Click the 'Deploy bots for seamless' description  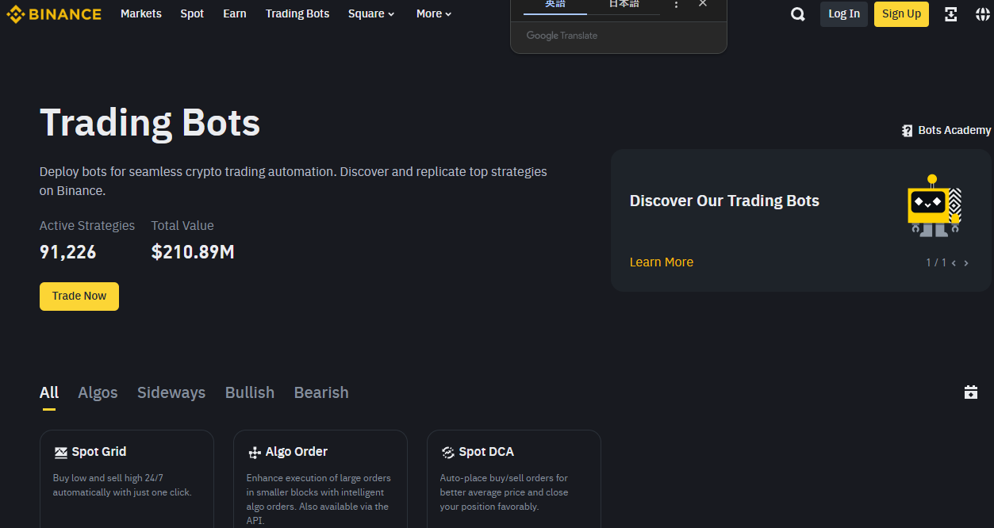pos(294,181)
